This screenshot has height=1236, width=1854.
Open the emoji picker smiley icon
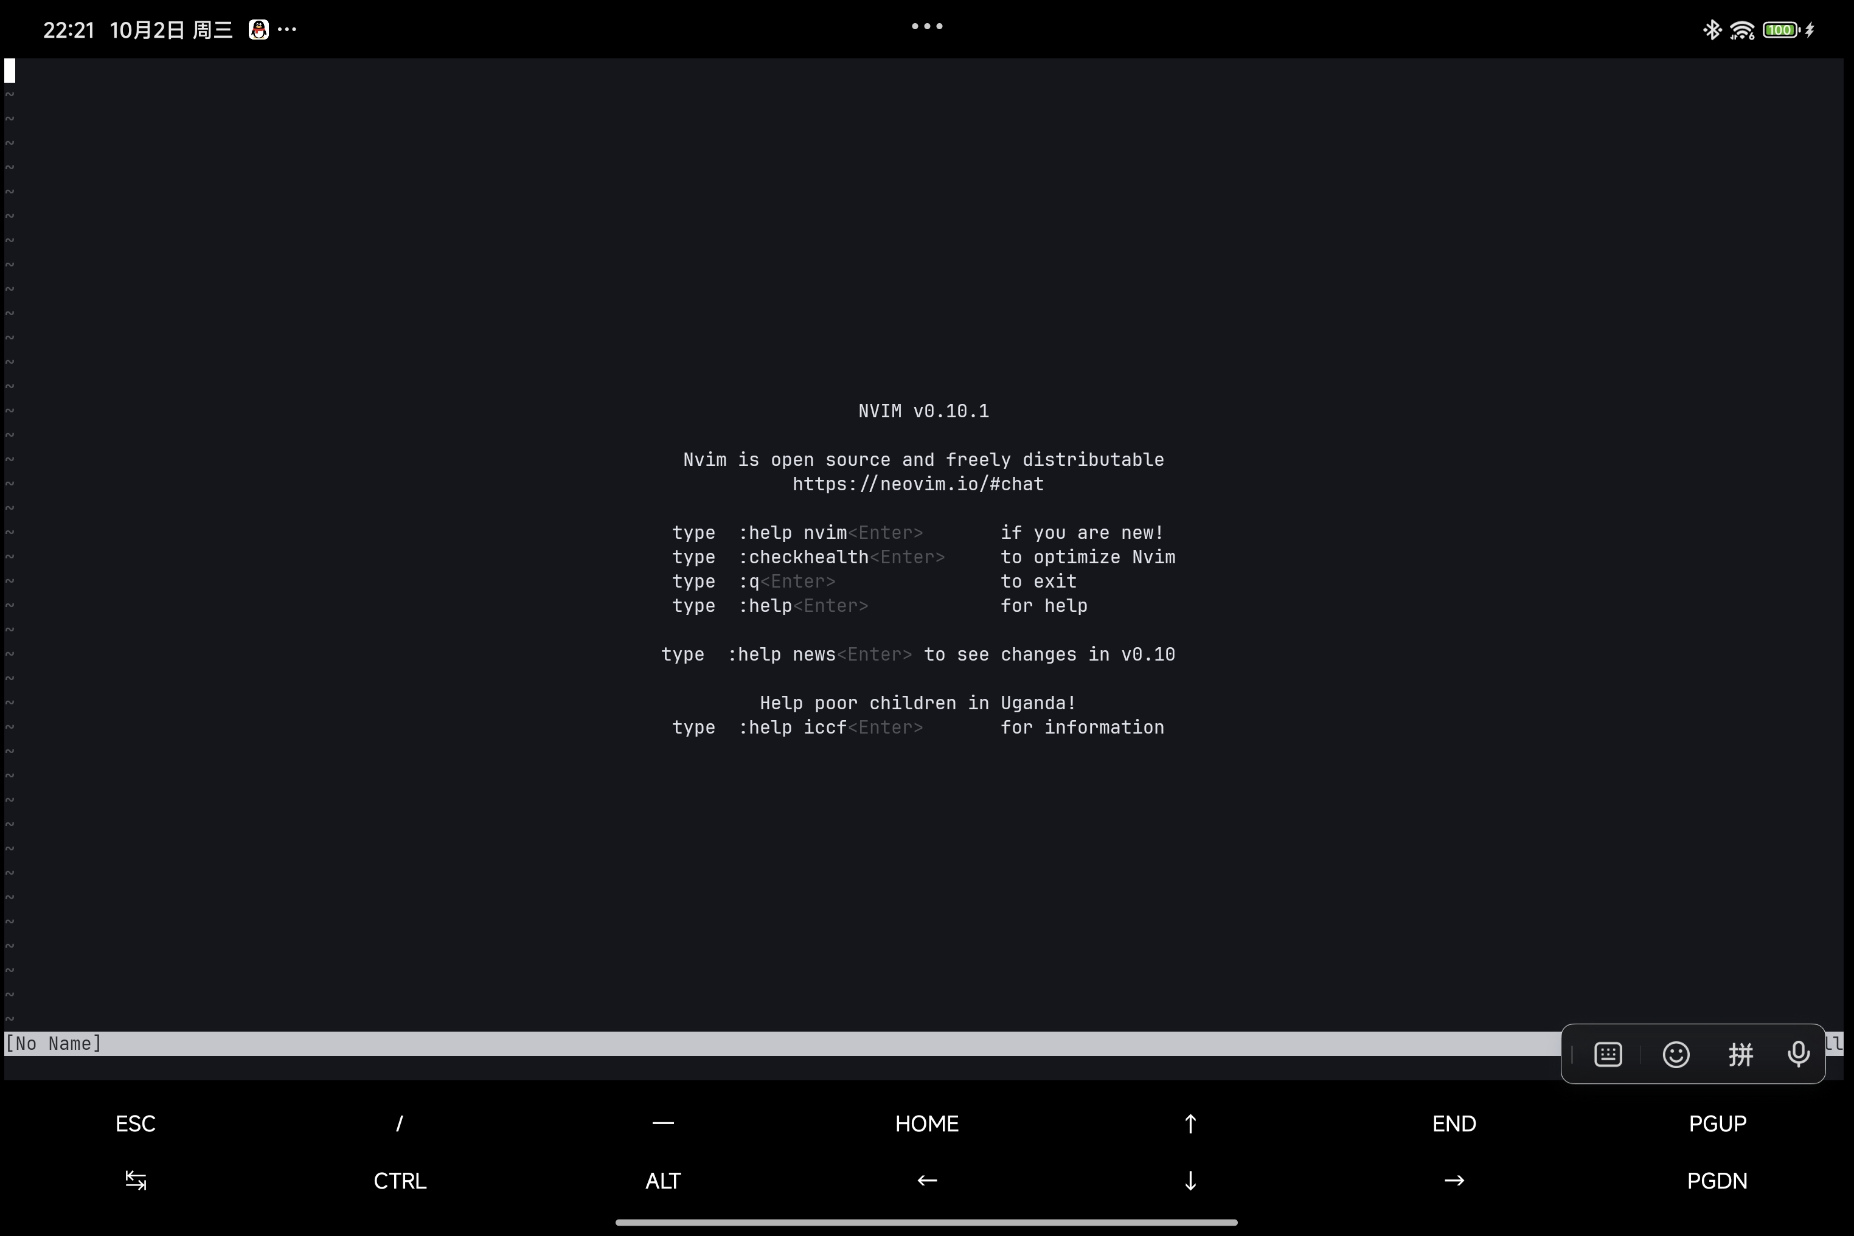(x=1676, y=1054)
